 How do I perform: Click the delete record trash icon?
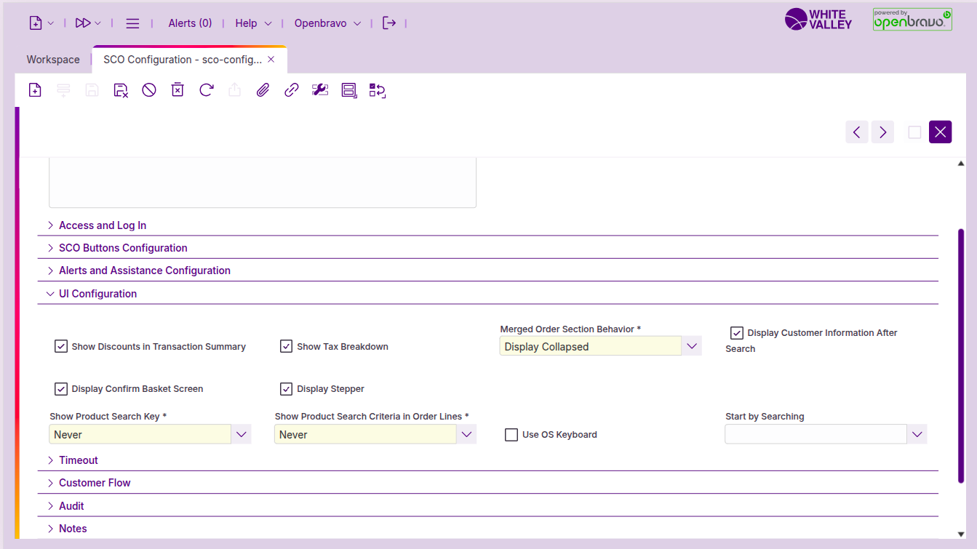tap(178, 90)
